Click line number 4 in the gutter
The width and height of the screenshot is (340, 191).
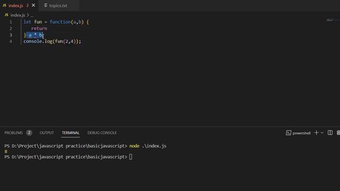click(11, 41)
